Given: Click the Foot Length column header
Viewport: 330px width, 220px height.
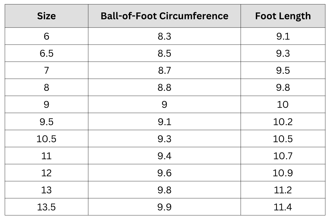Looking at the screenshot, I should [x=283, y=16].
